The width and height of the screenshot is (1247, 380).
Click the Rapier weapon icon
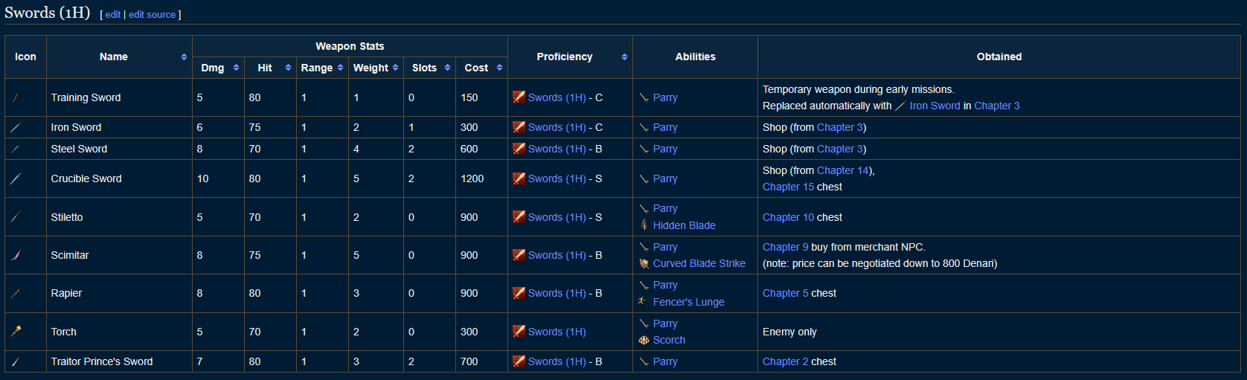(16, 293)
